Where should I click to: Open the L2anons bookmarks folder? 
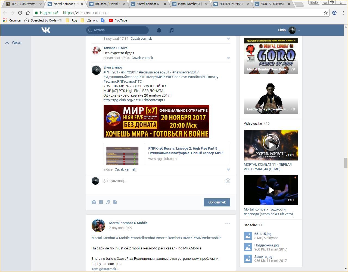click(89, 20)
